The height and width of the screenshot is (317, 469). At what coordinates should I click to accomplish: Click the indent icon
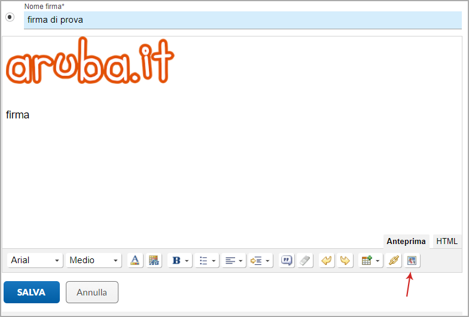(256, 260)
